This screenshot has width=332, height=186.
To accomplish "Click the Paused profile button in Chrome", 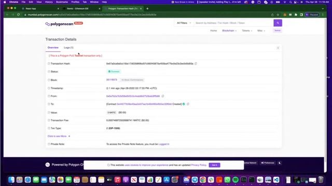I will coord(312,15).
